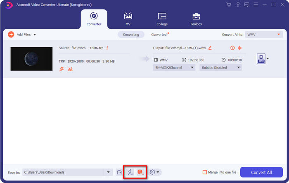Switch to the MV tab

point(128,19)
